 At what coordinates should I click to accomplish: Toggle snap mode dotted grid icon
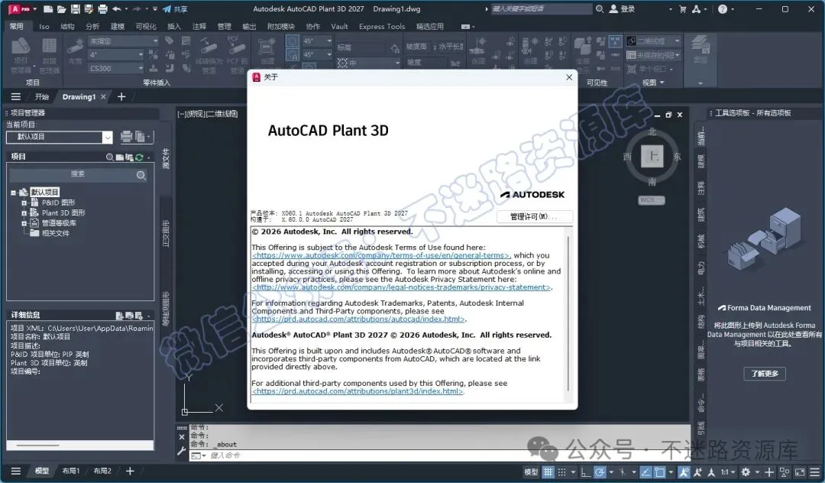[x=562, y=472]
